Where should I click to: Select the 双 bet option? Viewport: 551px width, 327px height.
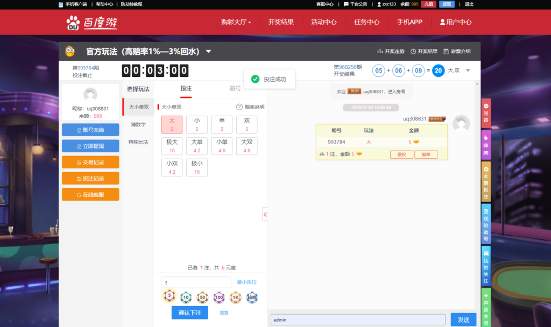tap(246, 124)
